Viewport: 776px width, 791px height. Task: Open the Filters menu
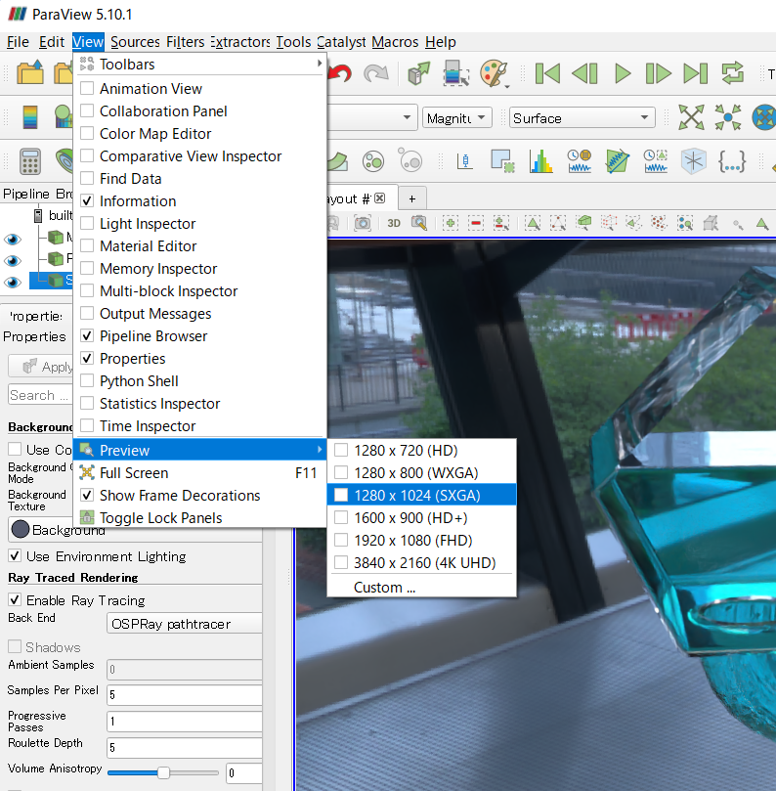(185, 42)
